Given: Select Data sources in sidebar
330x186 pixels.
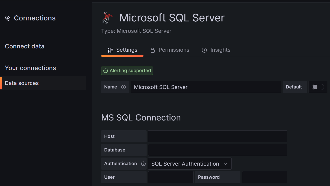Looking at the screenshot, I should (x=43, y=83).
